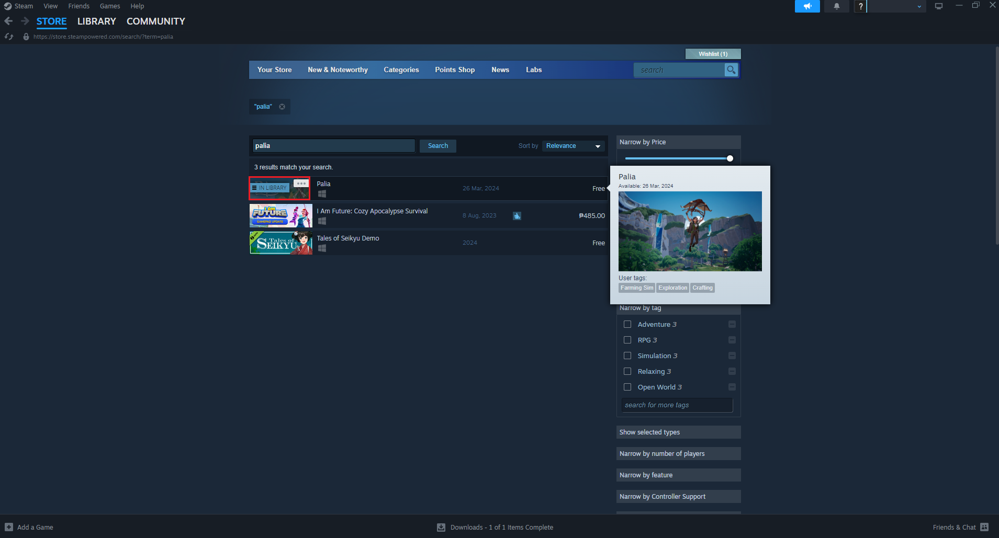
Task: Open the Categories store menu
Action: 401,70
